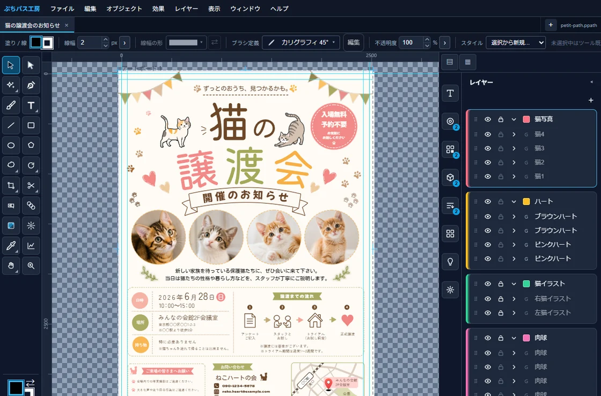This screenshot has height=396, width=601.
Task: Select the Ellipse tool
Action: (11, 145)
